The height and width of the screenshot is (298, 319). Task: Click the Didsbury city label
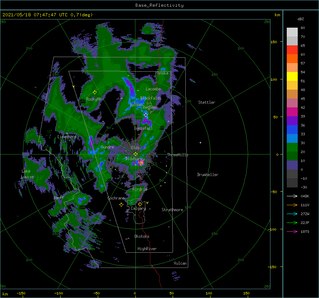click(134, 159)
